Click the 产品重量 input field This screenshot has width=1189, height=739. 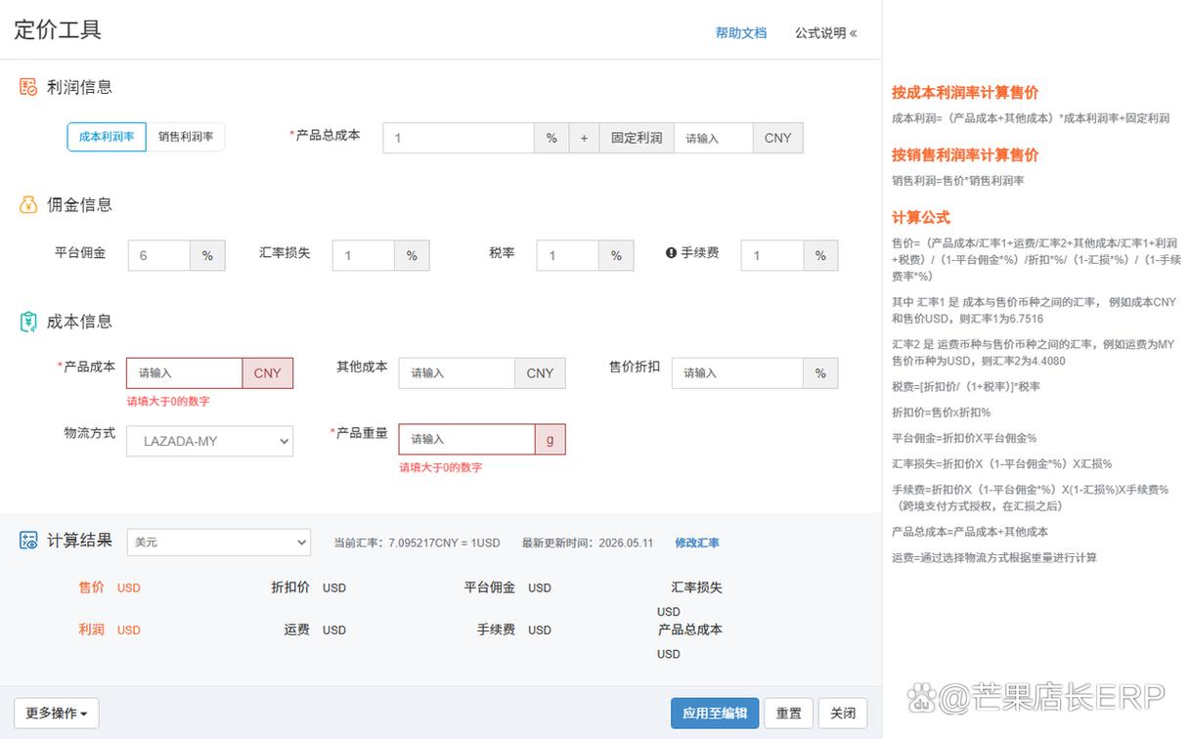tap(466, 439)
